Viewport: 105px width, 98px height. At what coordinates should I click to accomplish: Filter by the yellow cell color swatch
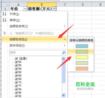[x=82, y=57]
